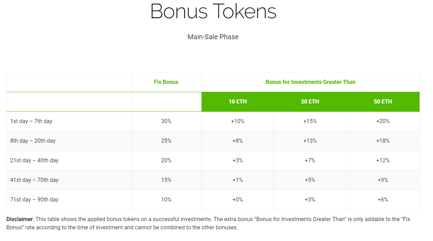Click the Bonus Tokens heading

pyautogui.click(x=213, y=11)
